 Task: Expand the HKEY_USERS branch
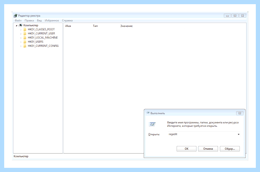click(x=21, y=42)
